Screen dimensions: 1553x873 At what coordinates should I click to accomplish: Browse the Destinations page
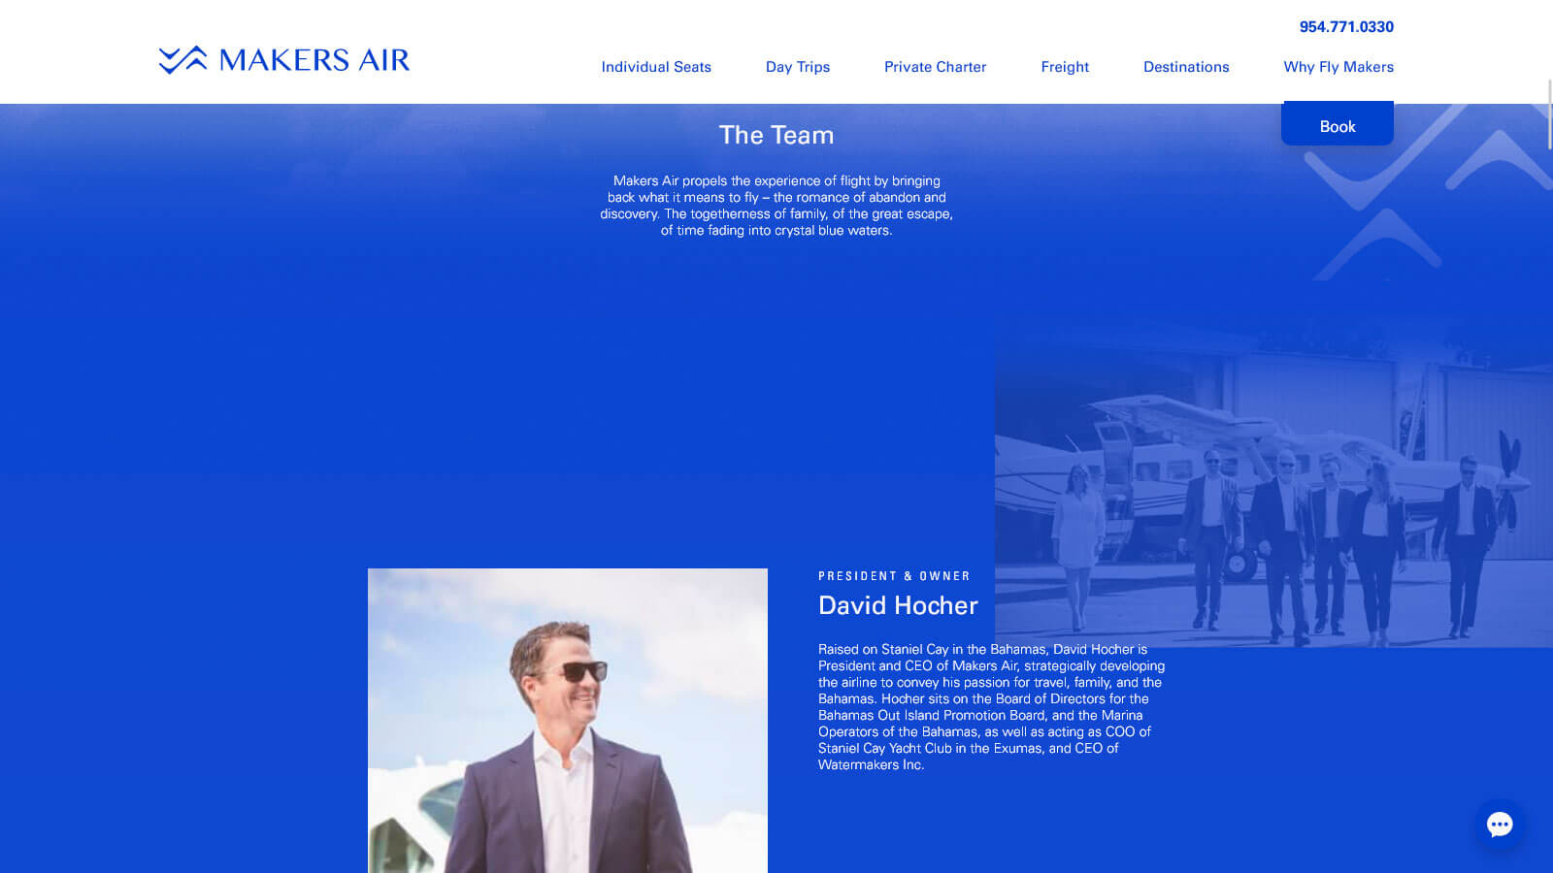(1186, 67)
